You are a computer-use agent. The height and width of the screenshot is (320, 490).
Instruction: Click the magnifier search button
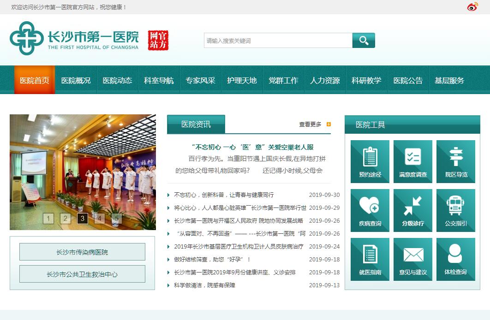[364, 41]
